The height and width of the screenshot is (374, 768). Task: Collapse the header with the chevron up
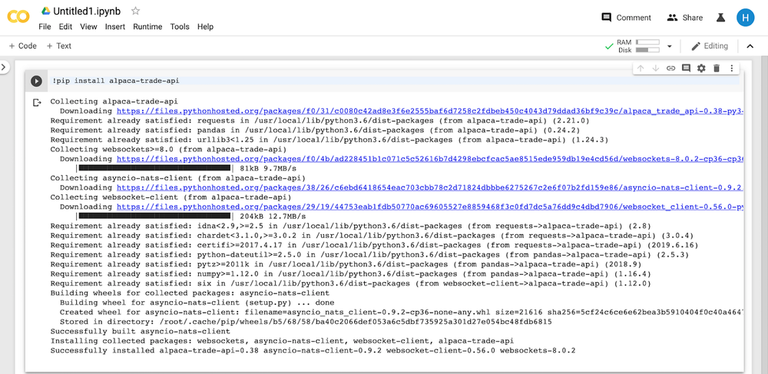750,47
